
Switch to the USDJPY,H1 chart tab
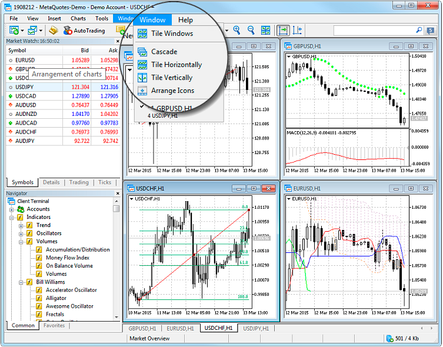coord(256,329)
